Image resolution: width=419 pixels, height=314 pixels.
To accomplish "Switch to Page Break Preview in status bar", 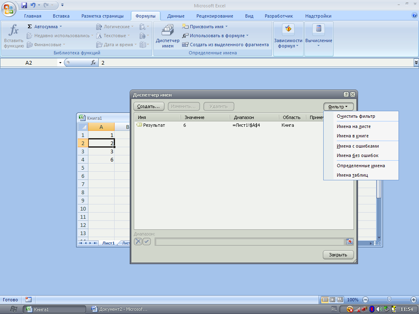I will (340, 300).
